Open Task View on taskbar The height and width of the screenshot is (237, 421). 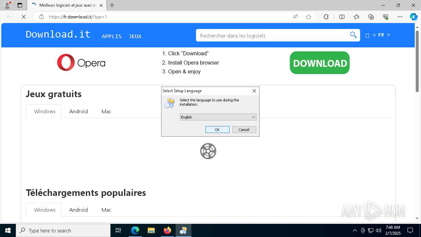click(118, 230)
